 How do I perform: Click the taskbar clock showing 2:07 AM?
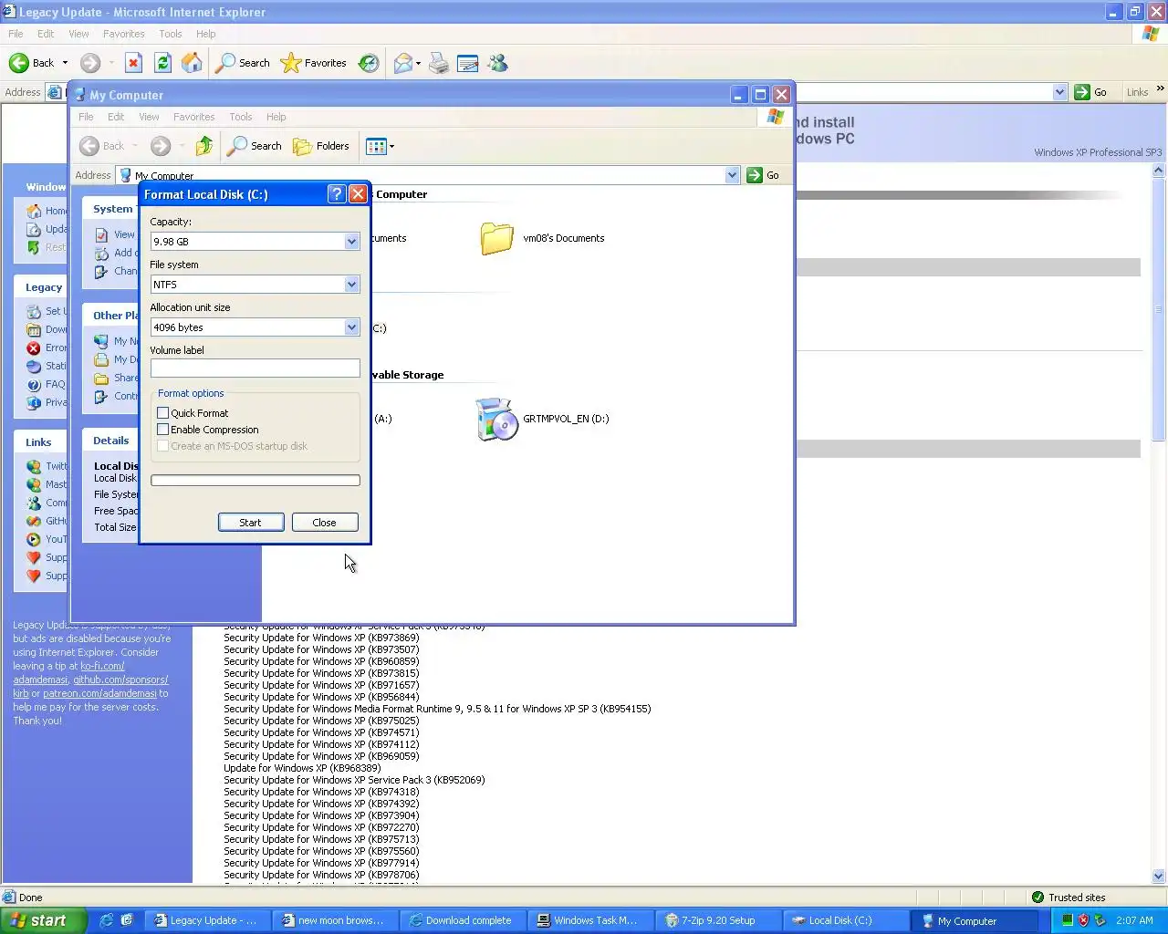click(x=1134, y=920)
